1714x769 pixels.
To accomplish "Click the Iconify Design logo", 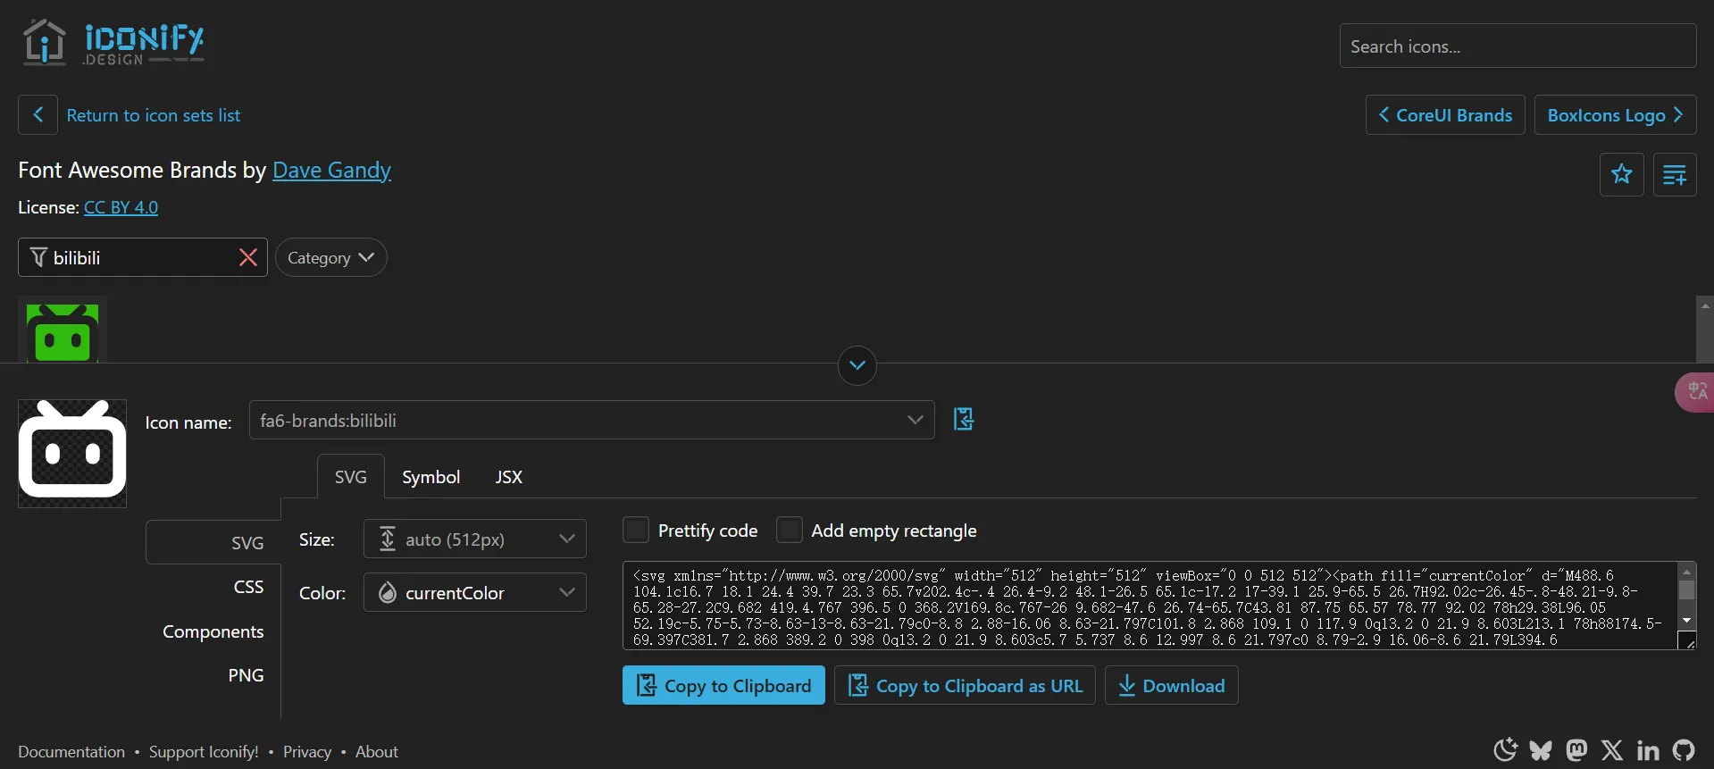I will point(113,43).
